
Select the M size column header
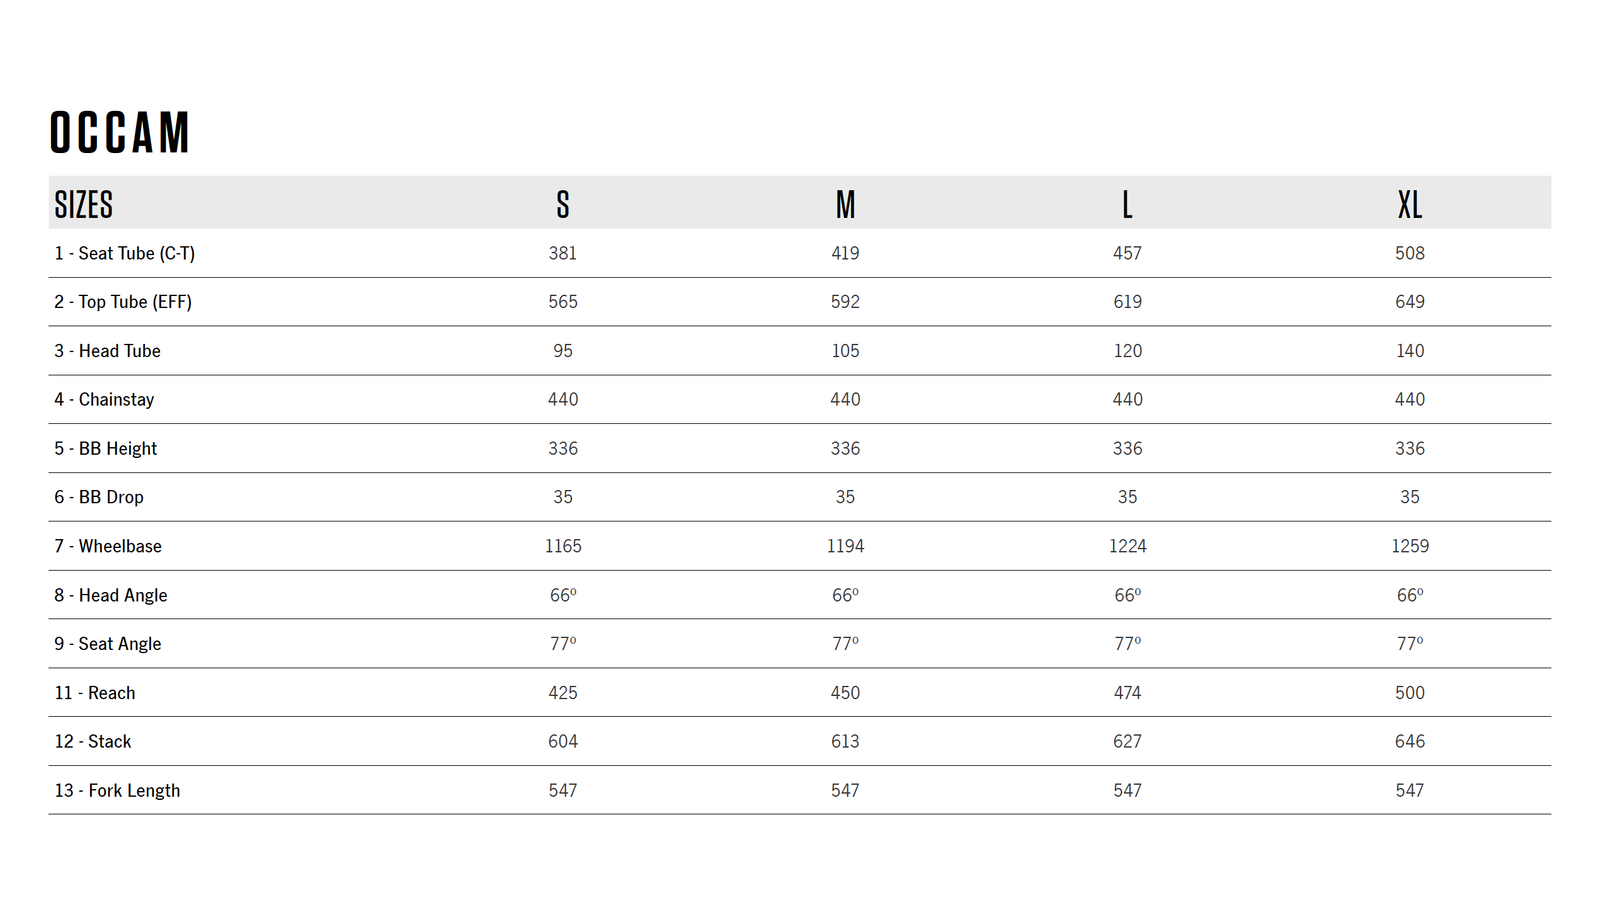click(845, 205)
